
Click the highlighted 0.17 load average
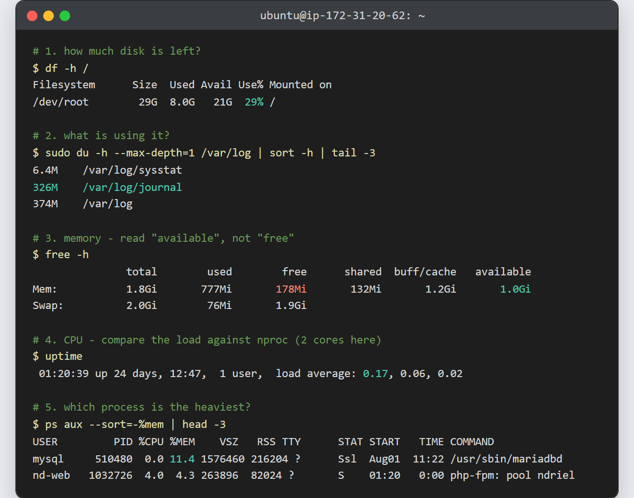pyautogui.click(x=375, y=374)
